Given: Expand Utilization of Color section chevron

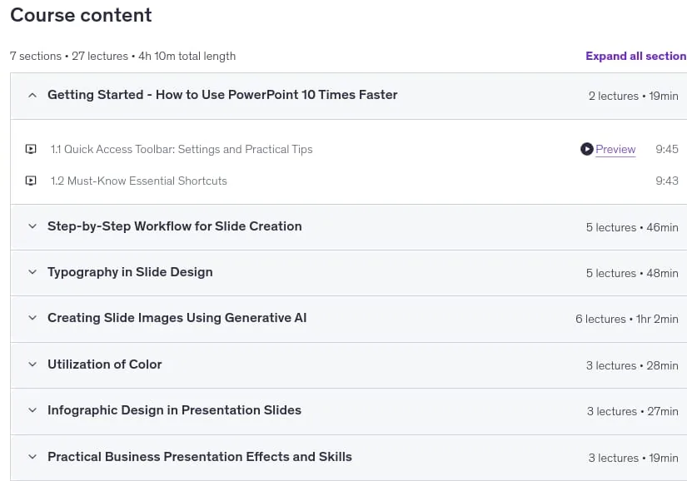Looking at the screenshot, I should coord(32,364).
